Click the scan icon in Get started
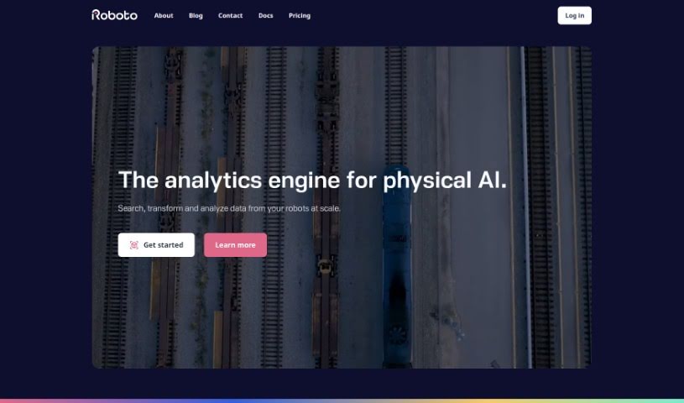The width and height of the screenshot is (684, 403). click(x=134, y=245)
